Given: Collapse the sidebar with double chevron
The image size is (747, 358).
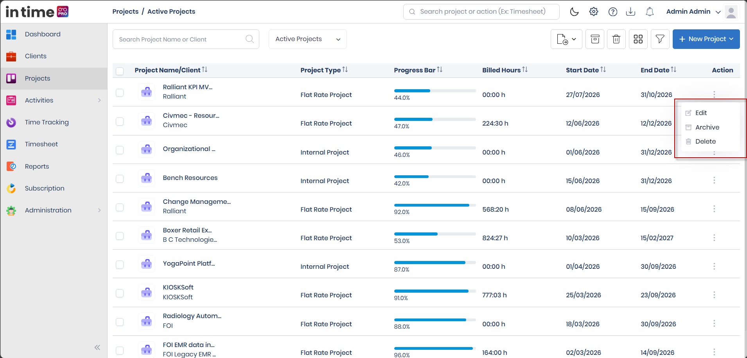Looking at the screenshot, I should 97,347.
